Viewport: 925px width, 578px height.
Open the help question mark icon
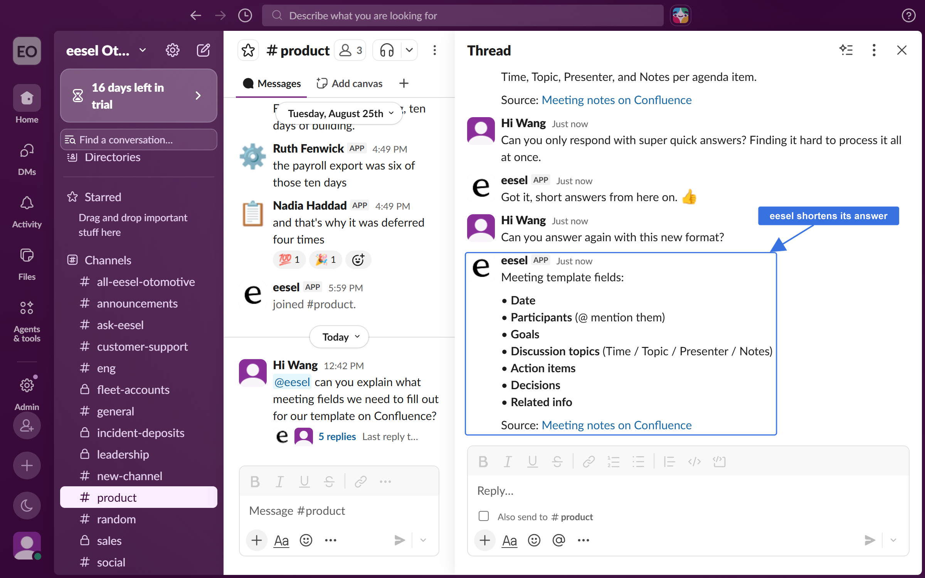[908, 16]
